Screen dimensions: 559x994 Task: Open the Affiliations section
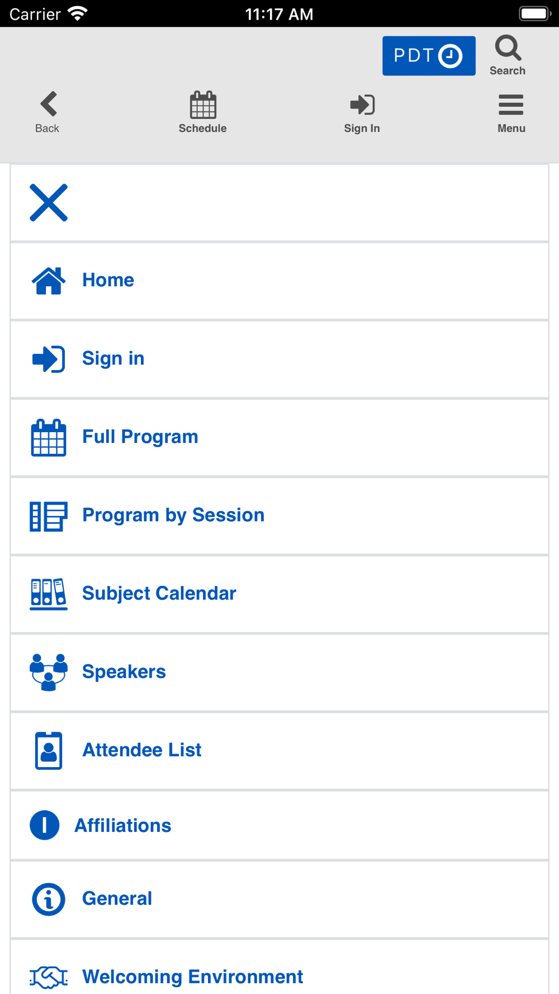pyautogui.click(x=123, y=825)
